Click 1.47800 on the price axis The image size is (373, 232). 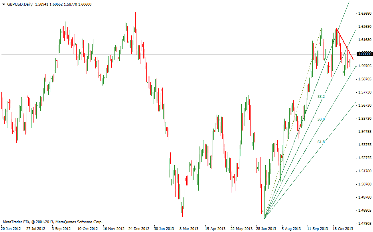[365, 224]
